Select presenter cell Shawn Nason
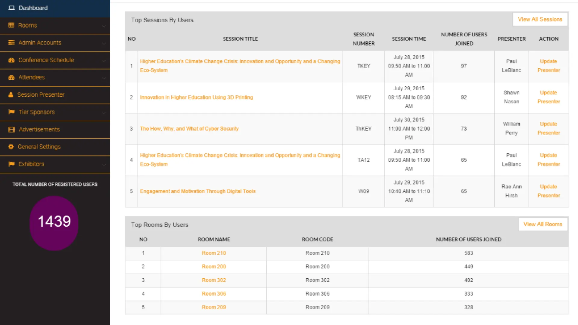Screen dimensions: 578x325 click(x=511, y=97)
